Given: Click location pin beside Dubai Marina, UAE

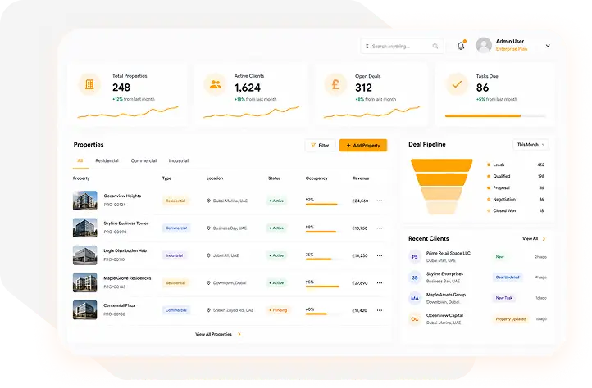Looking at the screenshot, I should pos(208,201).
